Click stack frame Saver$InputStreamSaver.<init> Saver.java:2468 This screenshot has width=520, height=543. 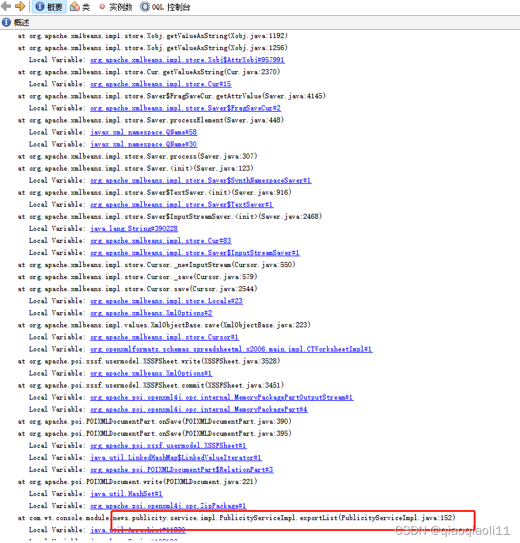coord(170,216)
